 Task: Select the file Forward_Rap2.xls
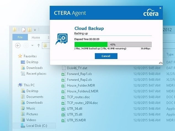tap(79, 80)
